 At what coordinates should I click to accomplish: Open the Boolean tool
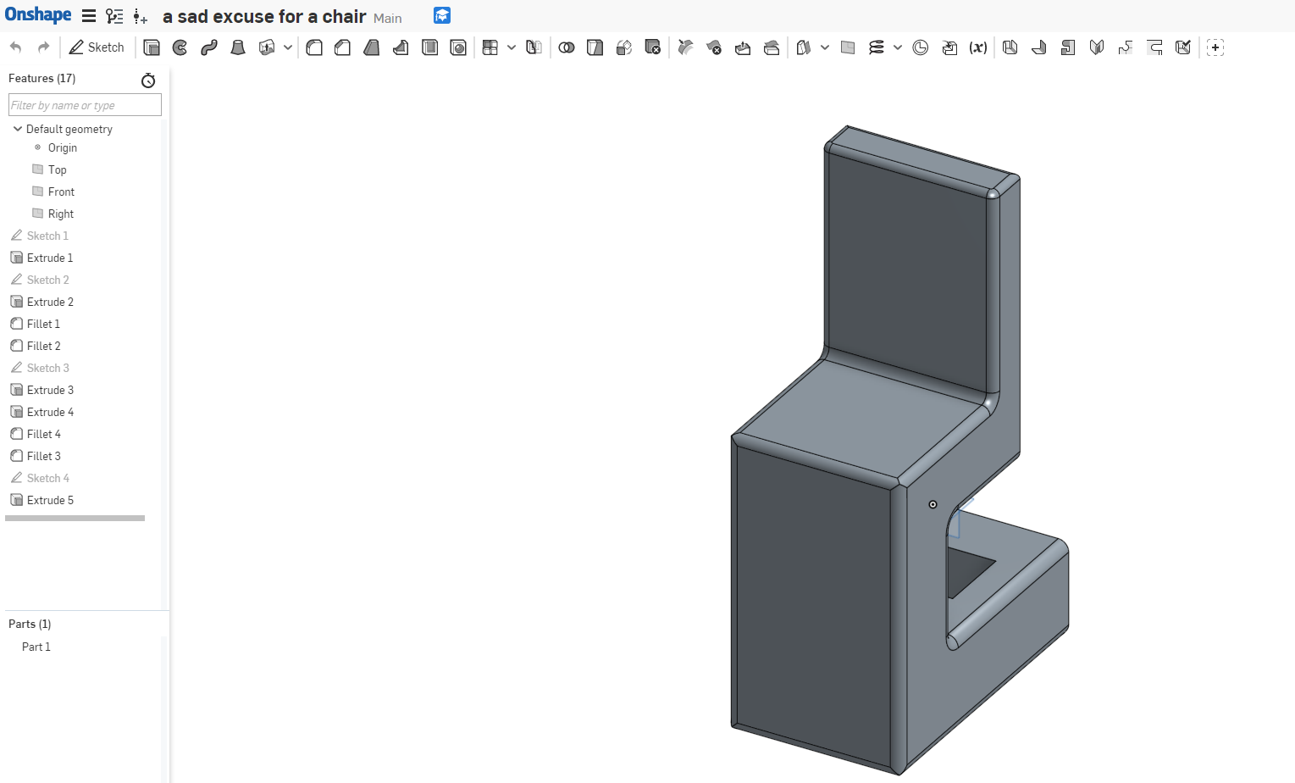[x=567, y=47]
